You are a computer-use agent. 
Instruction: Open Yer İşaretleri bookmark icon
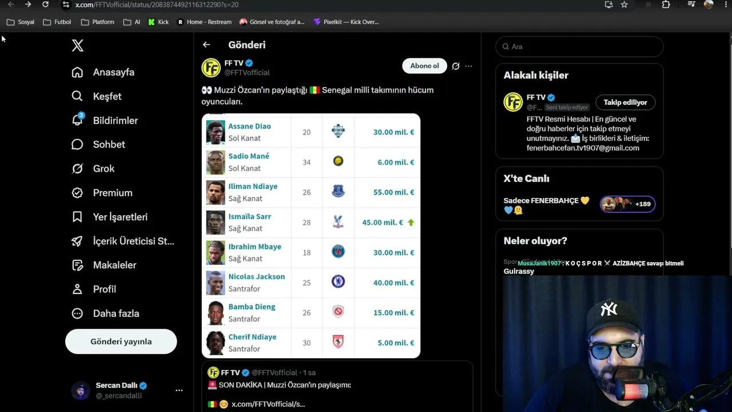[x=77, y=217]
